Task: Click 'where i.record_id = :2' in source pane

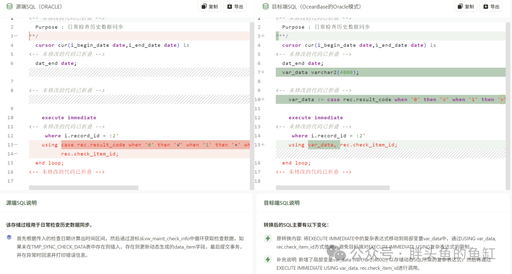Action: point(82,135)
